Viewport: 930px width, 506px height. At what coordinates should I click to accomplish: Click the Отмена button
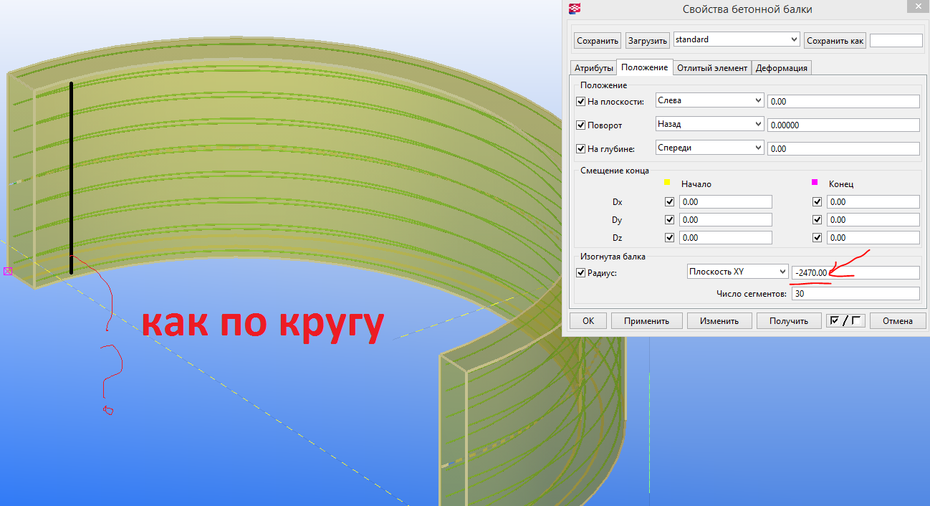point(898,321)
